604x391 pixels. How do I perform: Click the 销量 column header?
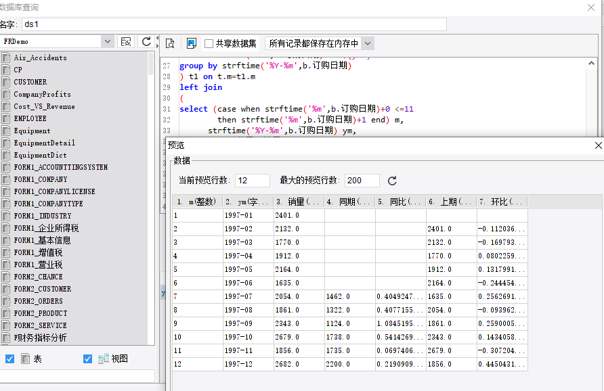(x=299, y=202)
